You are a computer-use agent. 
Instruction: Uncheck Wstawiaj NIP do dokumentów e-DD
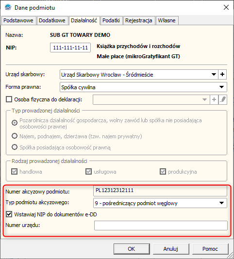click(9, 214)
